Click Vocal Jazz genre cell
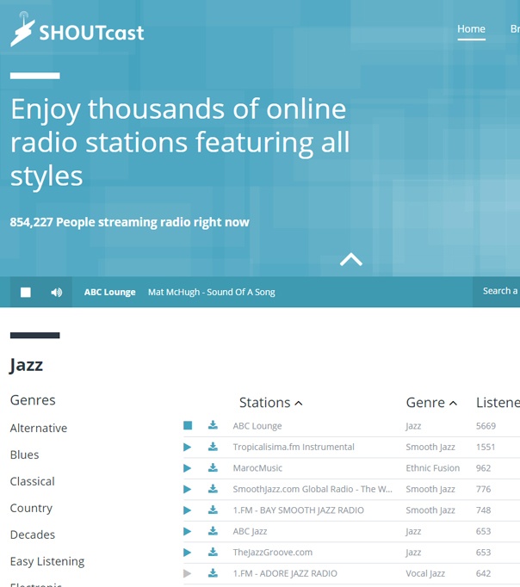 pos(425,573)
